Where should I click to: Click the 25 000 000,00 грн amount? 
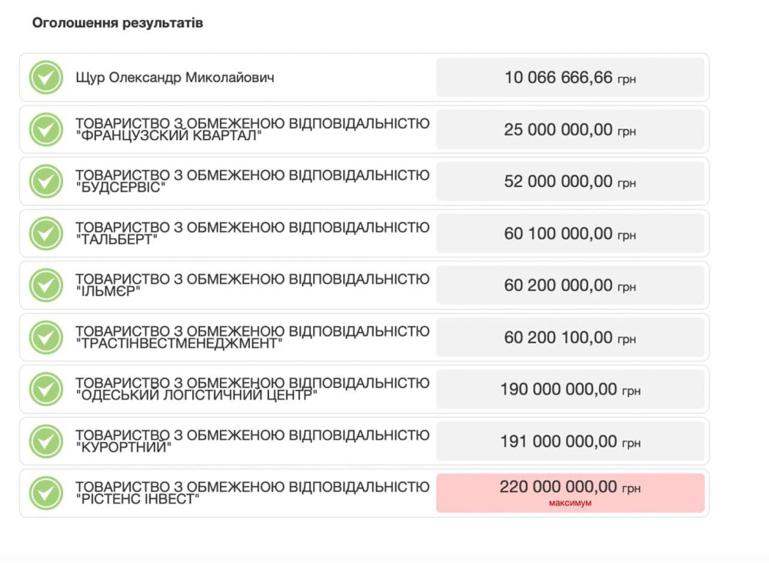point(570,130)
